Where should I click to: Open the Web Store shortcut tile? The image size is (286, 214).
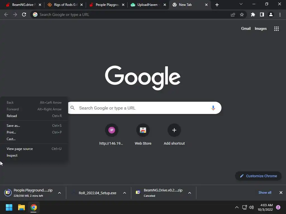(143, 135)
